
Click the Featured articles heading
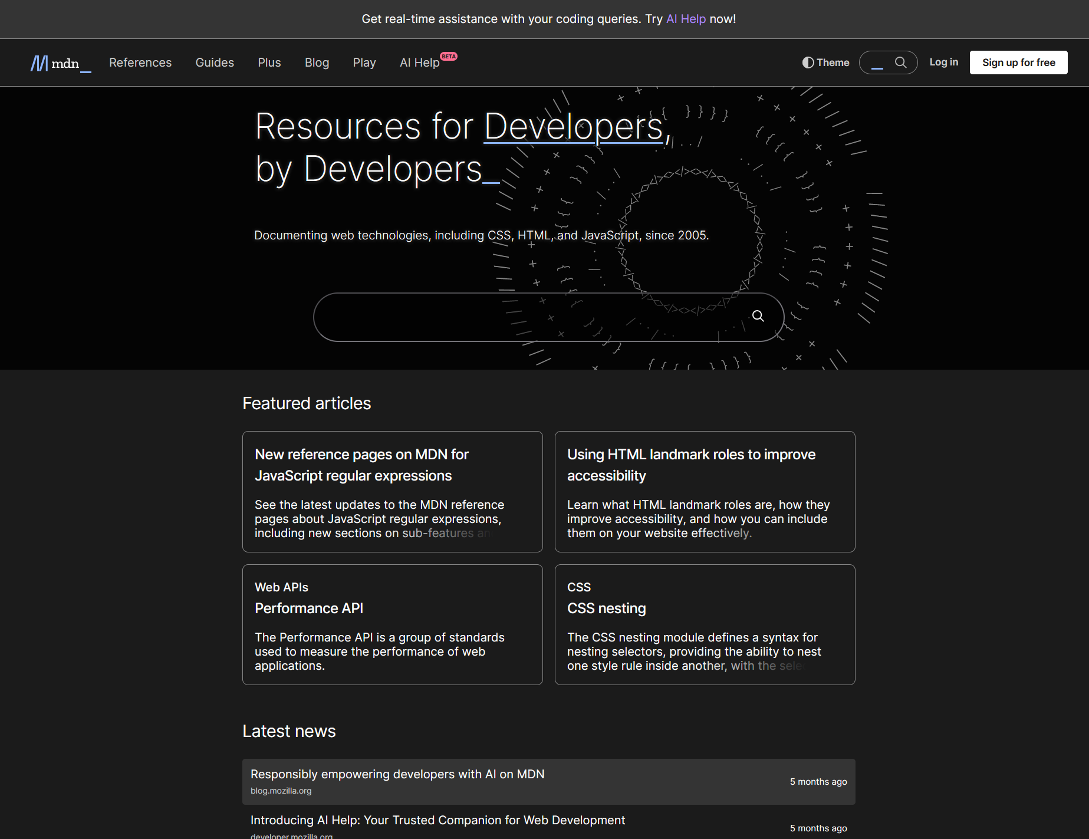[x=307, y=403]
